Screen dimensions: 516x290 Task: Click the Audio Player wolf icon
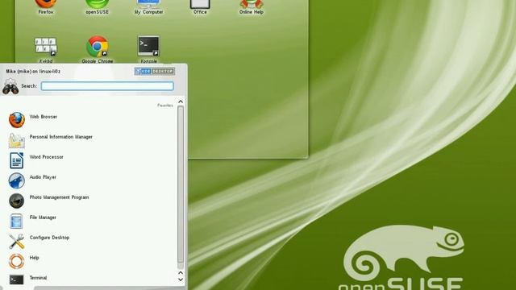[16, 180]
